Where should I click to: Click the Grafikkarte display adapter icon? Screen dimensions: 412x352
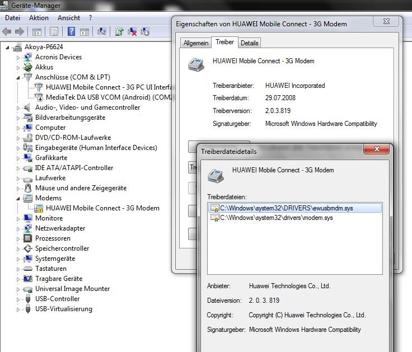[x=28, y=158]
